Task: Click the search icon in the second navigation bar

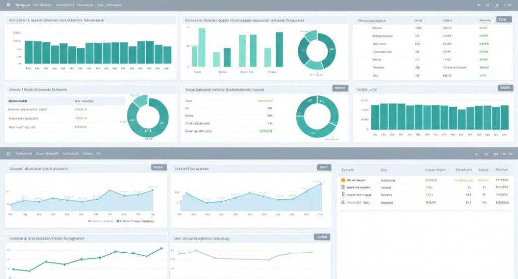Action: click(x=477, y=154)
